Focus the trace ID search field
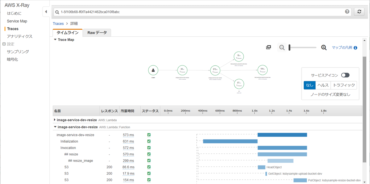This screenshot has width=370, height=184. [202, 12]
